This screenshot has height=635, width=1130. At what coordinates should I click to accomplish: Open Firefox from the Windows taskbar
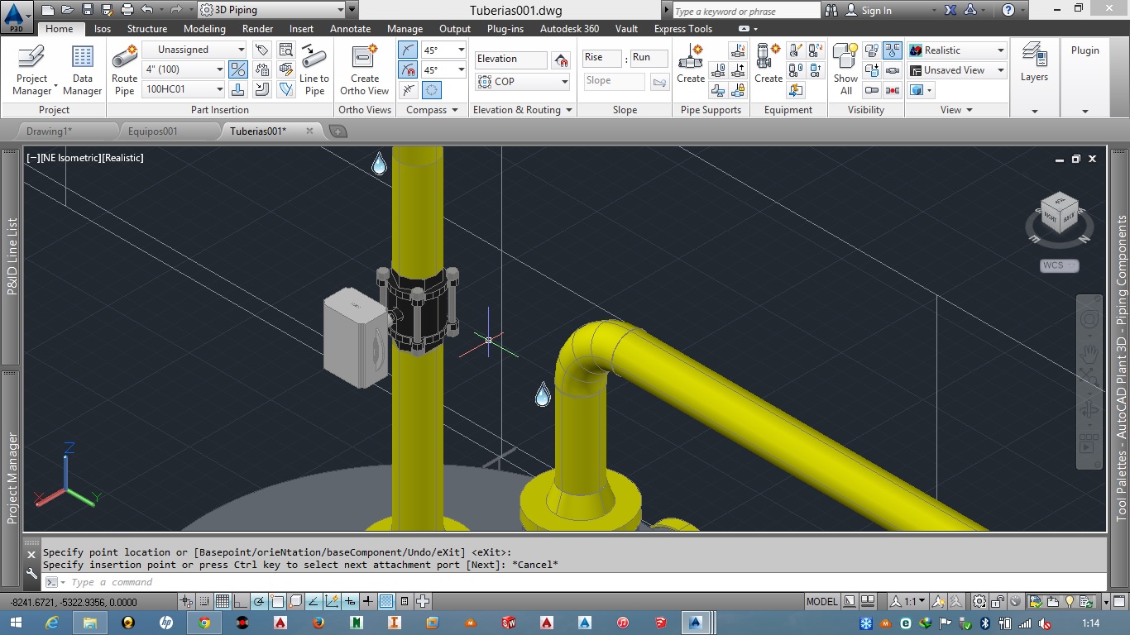click(x=318, y=623)
